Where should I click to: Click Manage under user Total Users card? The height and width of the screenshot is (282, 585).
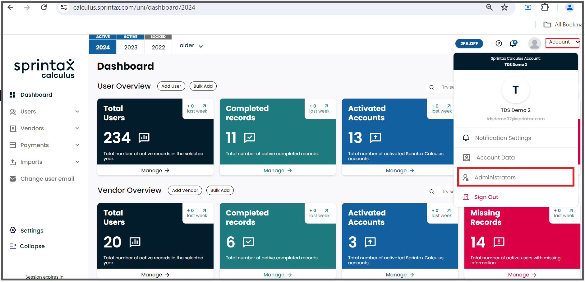tap(155, 170)
